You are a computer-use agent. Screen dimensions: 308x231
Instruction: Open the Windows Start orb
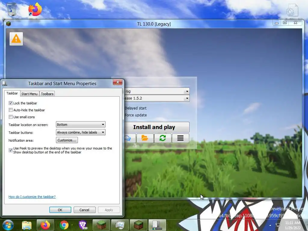tap(8, 225)
